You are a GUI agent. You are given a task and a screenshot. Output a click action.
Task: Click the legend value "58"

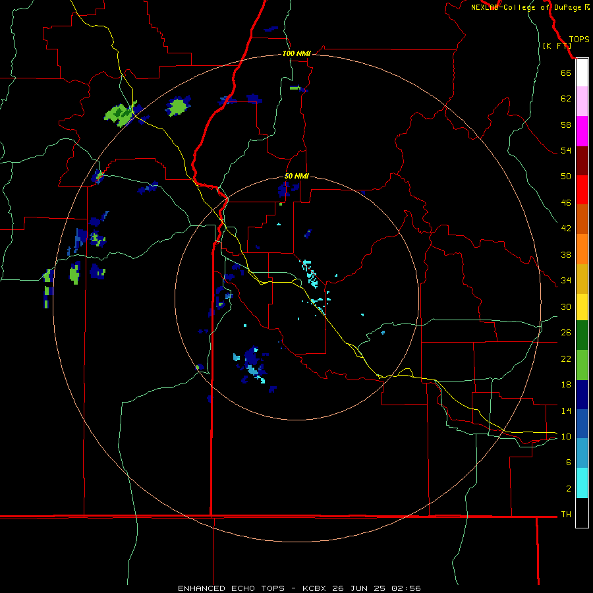click(x=566, y=125)
